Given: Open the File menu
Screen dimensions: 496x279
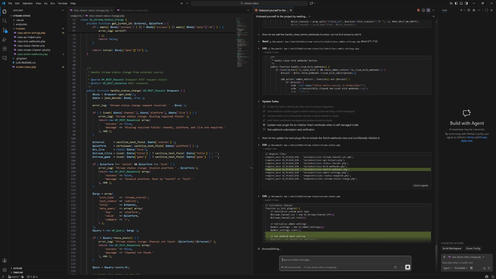Looking at the screenshot, I should click(10, 3).
